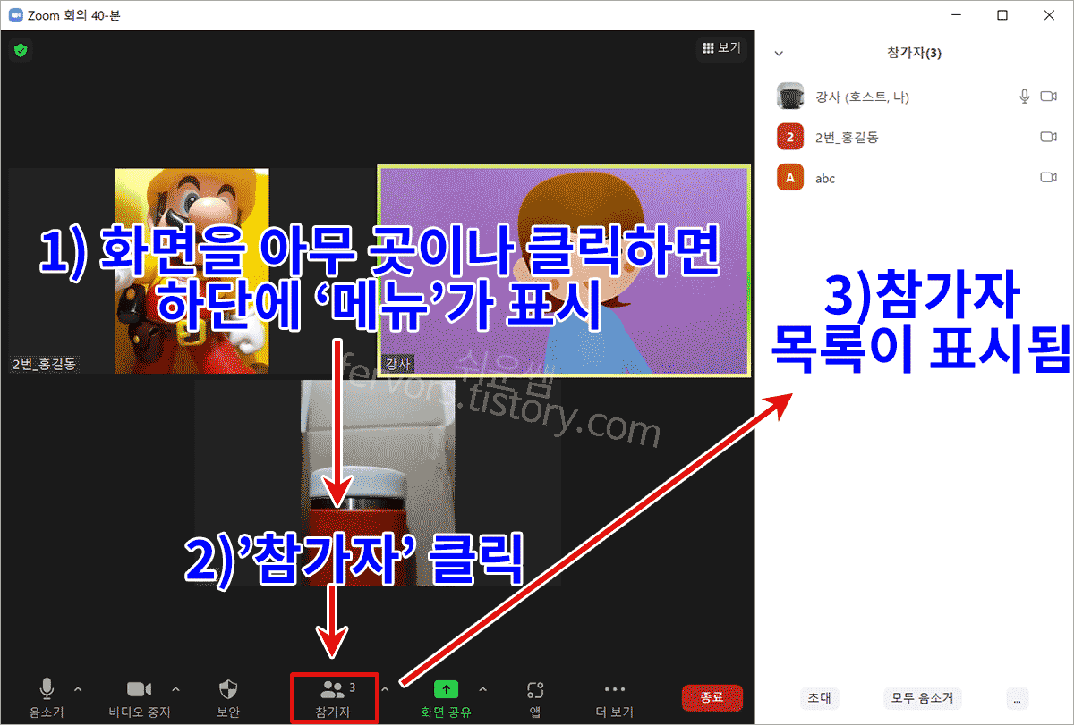The image size is (1074, 725).
Task: Open the participants panel ellipsis menu
Action: pyautogui.click(x=1018, y=698)
